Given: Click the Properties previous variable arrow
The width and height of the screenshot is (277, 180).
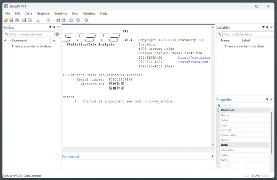Looking at the screenshot, I should pos(225,105).
